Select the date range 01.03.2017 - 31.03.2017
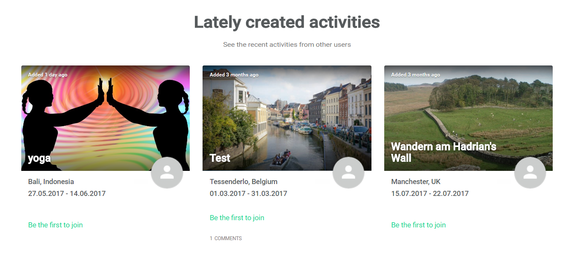This screenshot has height=258, width=574. click(248, 193)
